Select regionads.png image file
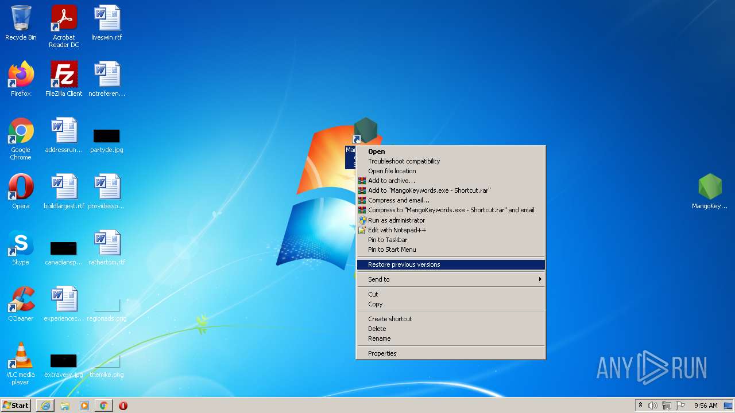 [x=107, y=310]
